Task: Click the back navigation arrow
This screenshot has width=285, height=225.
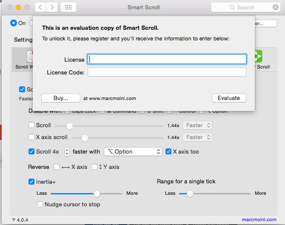Action: (x=40, y=7)
